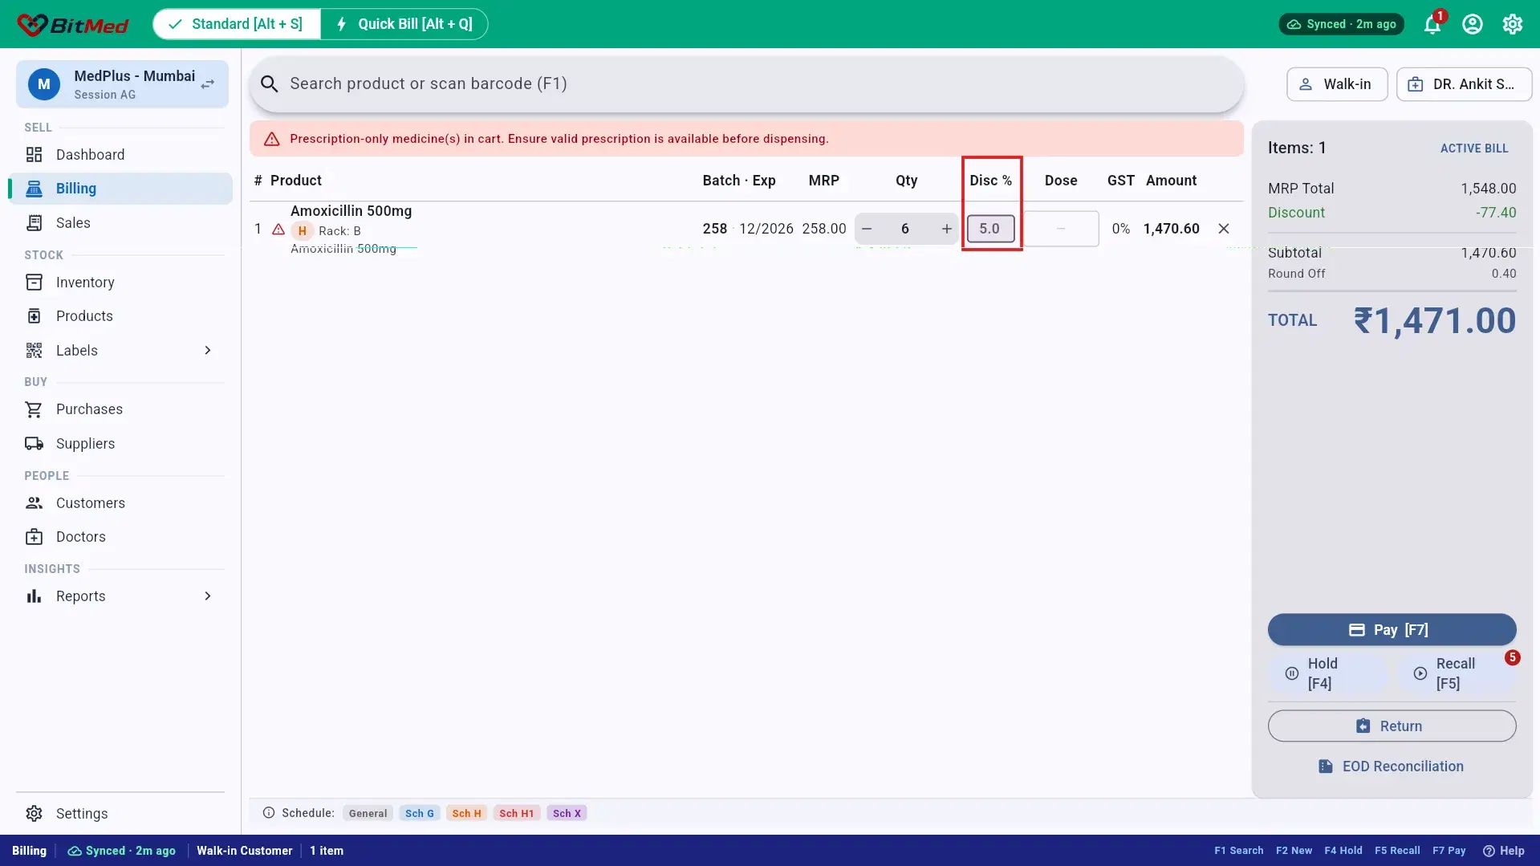
Task: Open the Products page
Action: [120, 316]
